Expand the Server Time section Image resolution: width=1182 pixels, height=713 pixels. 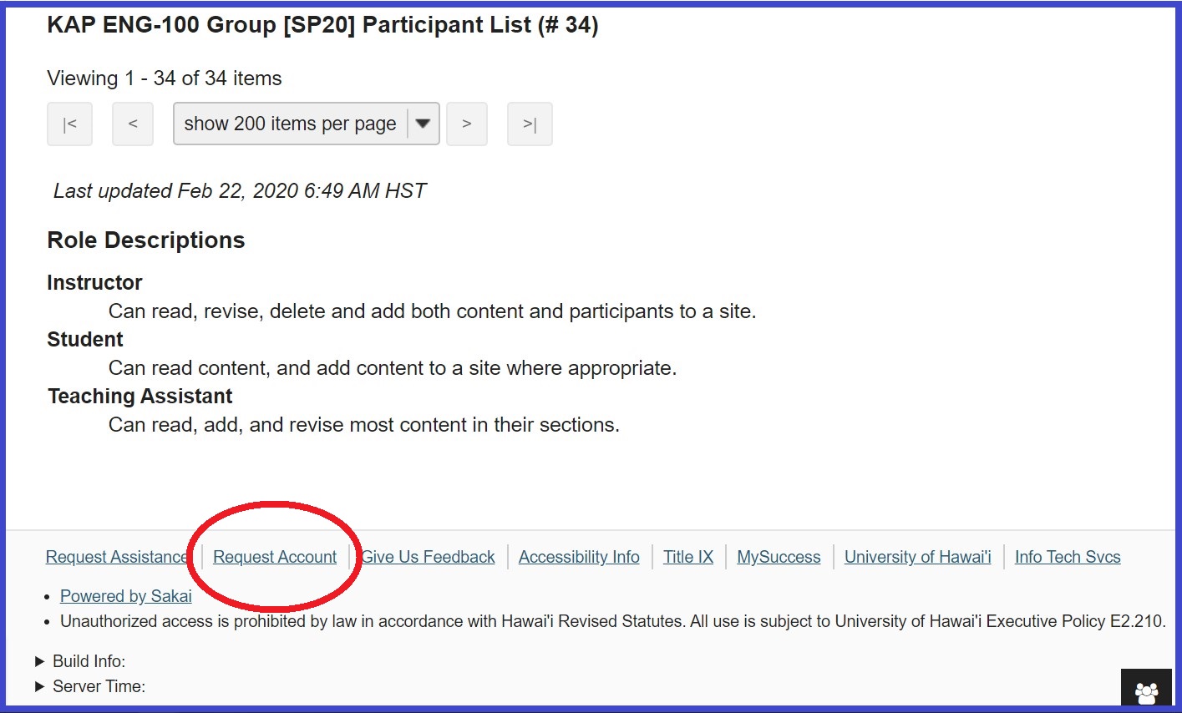[x=91, y=686]
